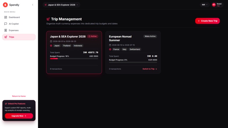The height and width of the screenshot is (128, 228).
Task: Click the Return to Home link
Action: pos(19,96)
